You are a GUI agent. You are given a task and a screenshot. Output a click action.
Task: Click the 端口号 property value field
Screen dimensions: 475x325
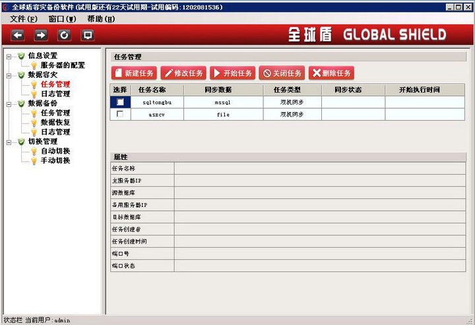320,254
